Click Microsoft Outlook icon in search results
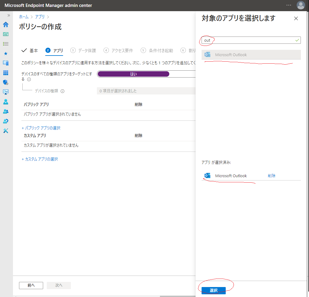Image resolution: width=309 pixels, height=297 pixels. click(x=207, y=55)
